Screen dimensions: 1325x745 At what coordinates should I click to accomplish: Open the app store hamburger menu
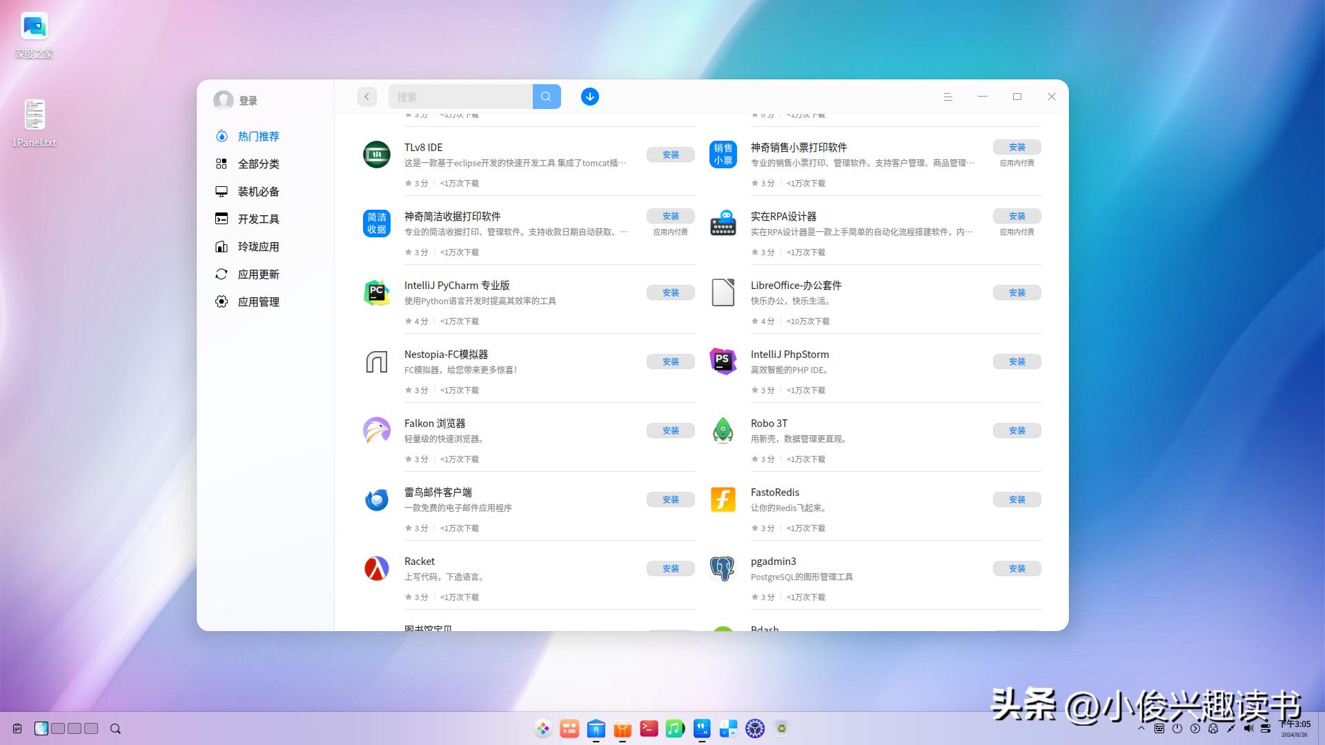click(x=948, y=97)
